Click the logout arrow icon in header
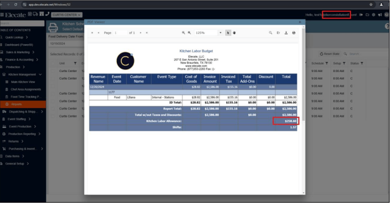Image resolution: width=390 pixels, height=204 pixels. click(361, 15)
